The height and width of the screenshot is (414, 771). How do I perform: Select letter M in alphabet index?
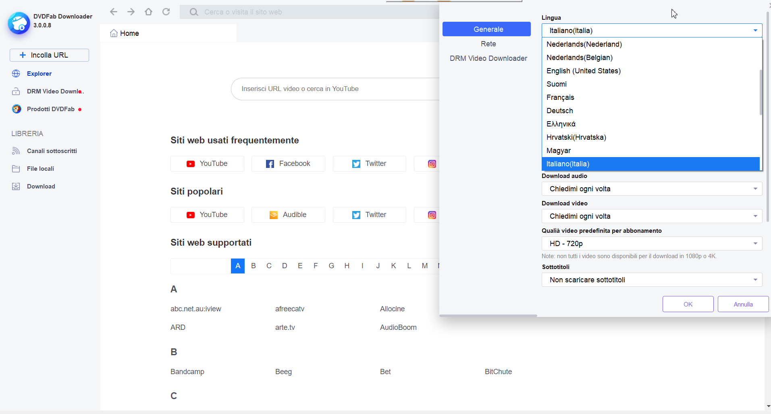click(425, 266)
